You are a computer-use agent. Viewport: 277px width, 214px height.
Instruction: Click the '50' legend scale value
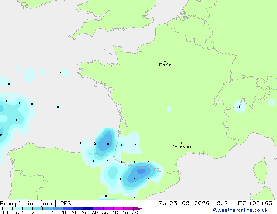135,212
